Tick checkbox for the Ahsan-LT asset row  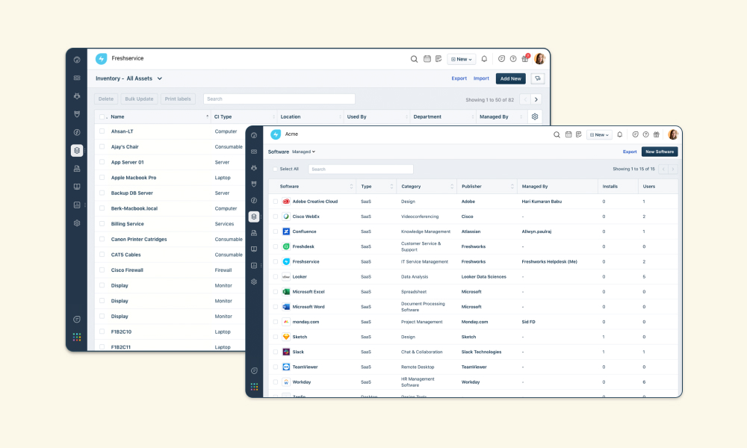[x=102, y=131]
